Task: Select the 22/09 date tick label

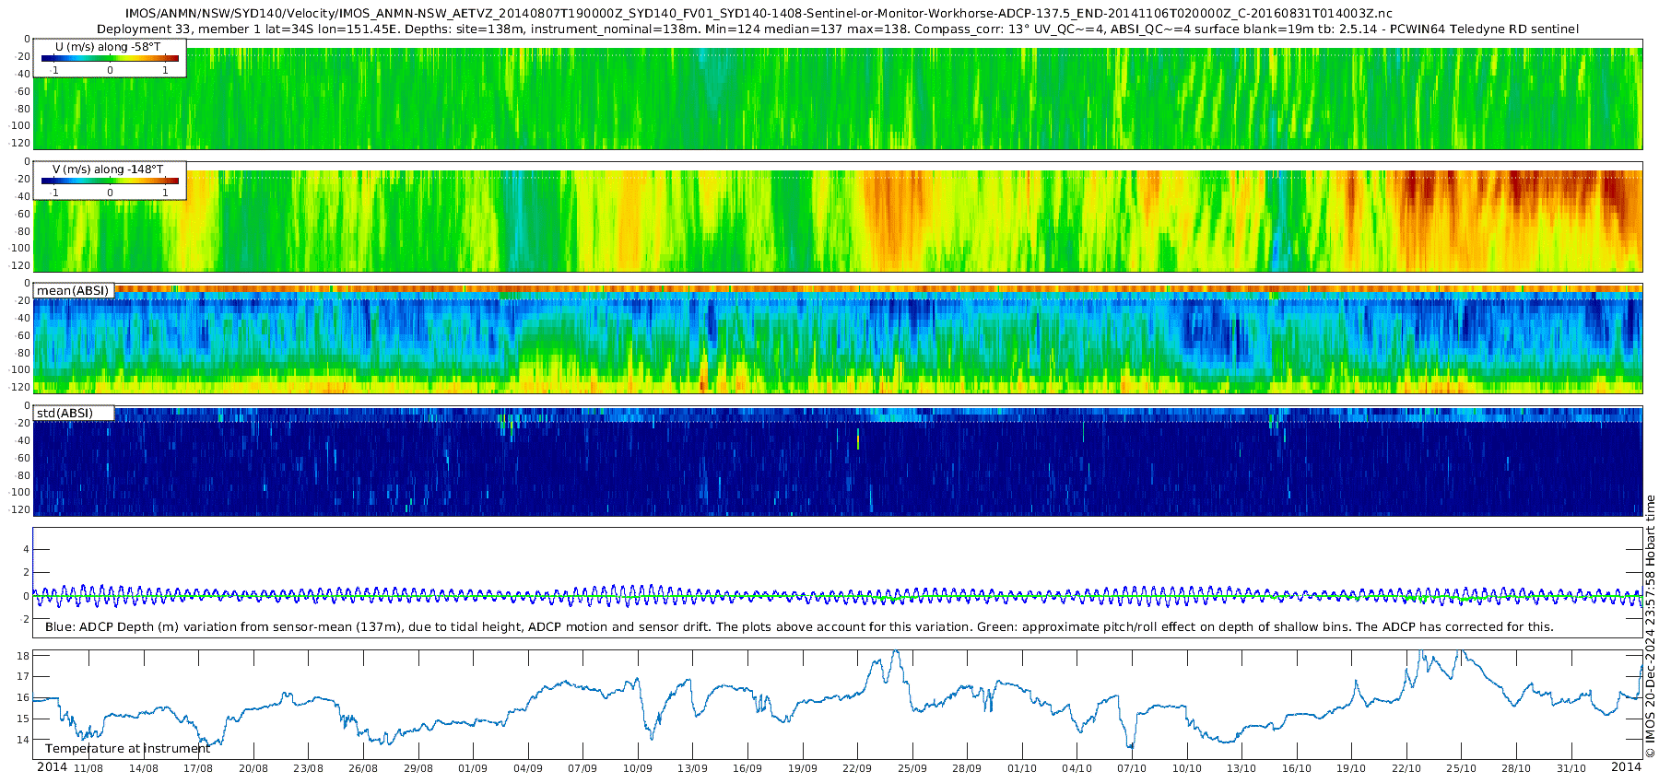Action: [857, 768]
